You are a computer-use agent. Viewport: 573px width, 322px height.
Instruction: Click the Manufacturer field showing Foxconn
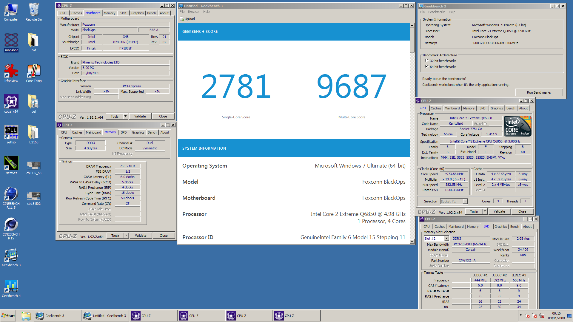pos(126,24)
